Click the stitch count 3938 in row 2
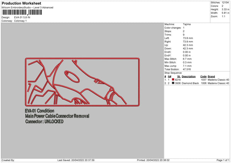 pos(178,83)
